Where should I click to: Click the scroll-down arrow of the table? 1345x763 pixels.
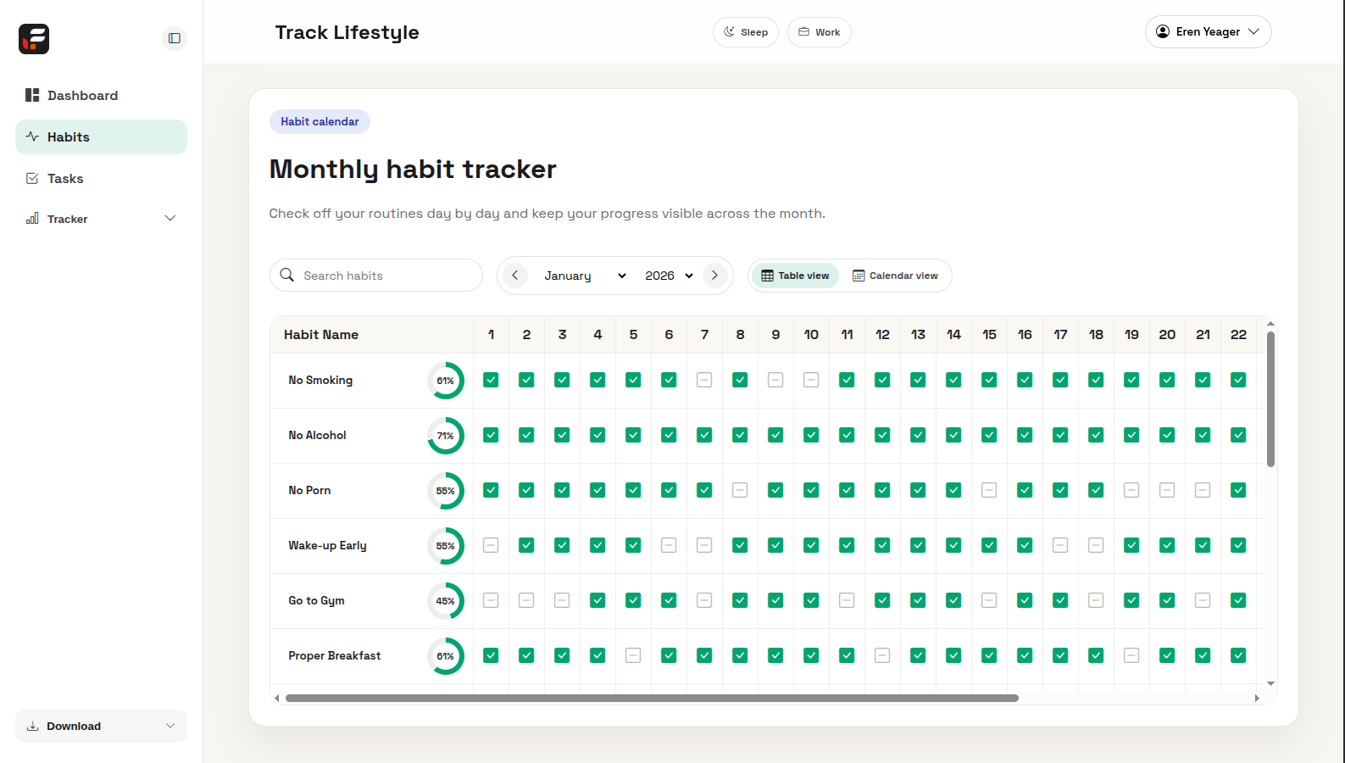pyautogui.click(x=1270, y=683)
